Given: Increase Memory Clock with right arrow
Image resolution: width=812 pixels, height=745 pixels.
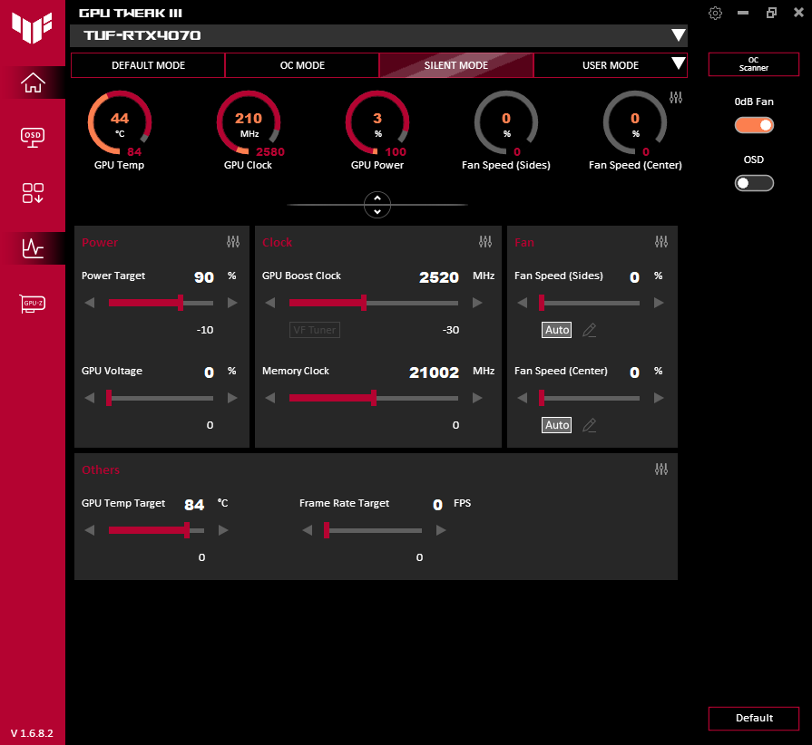Looking at the screenshot, I should pyautogui.click(x=477, y=398).
